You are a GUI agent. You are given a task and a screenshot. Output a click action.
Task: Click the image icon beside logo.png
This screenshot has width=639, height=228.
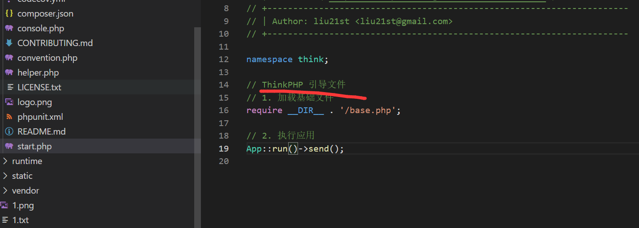coord(9,102)
